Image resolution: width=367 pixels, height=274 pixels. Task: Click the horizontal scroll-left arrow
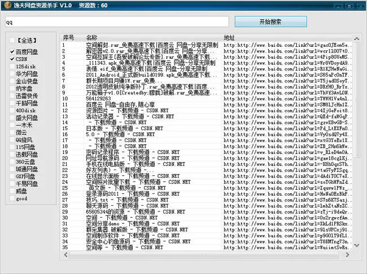pos(65,255)
